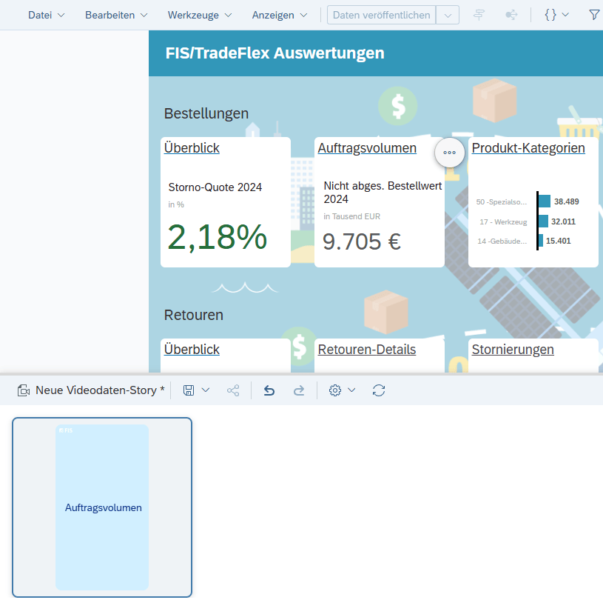Expand the settings gear dropdown chevron
Screen dimensions: 603x600
click(x=351, y=390)
